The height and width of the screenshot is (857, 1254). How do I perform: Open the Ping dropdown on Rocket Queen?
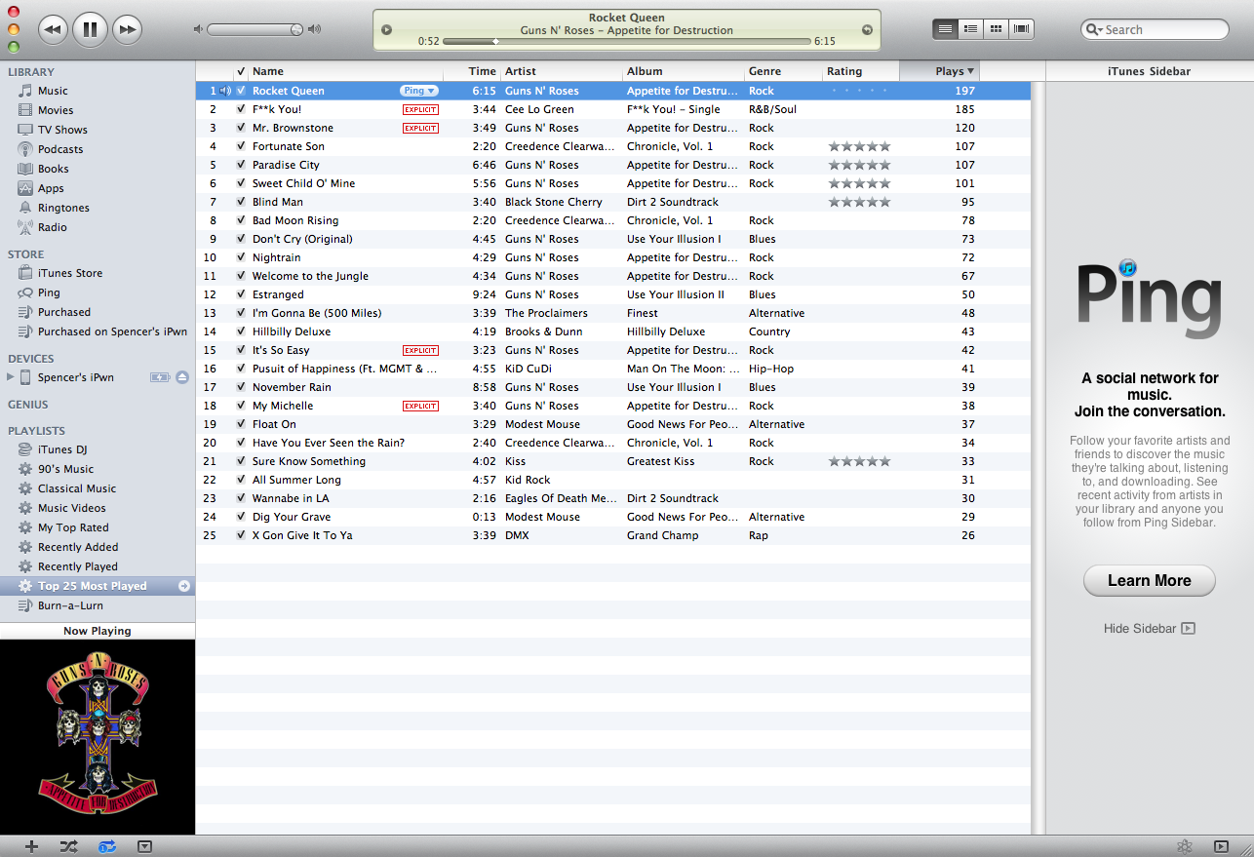tap(419, 91)
